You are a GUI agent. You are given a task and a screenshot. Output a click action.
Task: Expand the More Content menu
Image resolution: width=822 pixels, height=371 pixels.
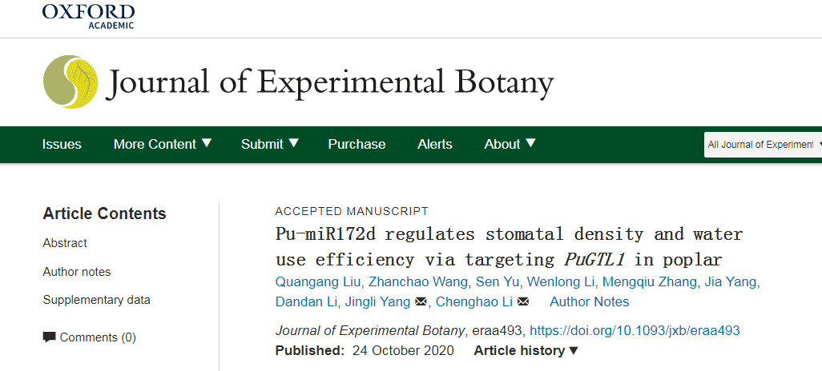coord(163,144)
